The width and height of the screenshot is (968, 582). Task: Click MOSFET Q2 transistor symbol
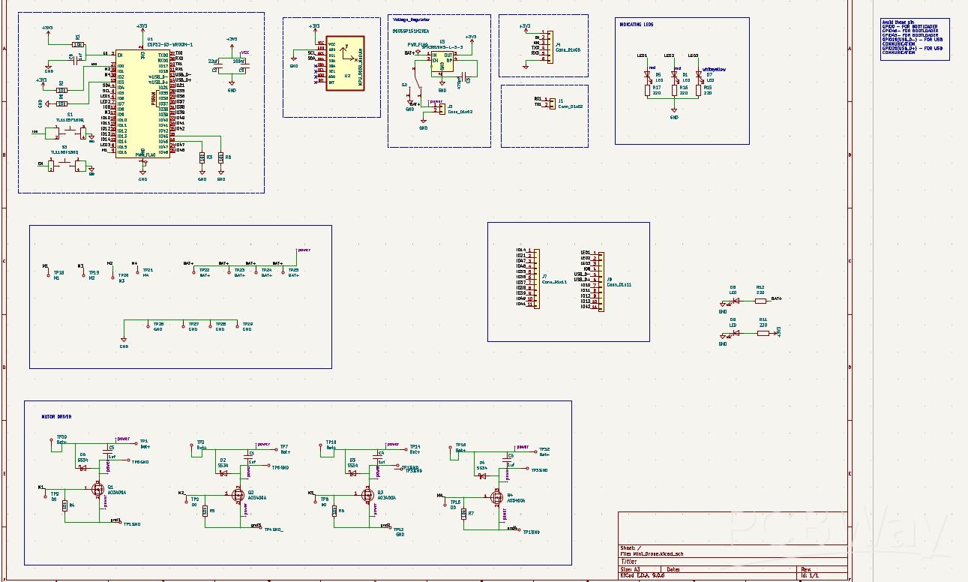click(x=238, y=496)
